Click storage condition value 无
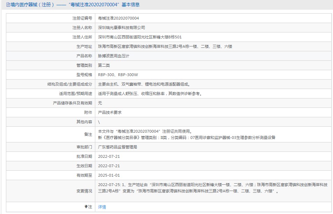 click(100, 103)
